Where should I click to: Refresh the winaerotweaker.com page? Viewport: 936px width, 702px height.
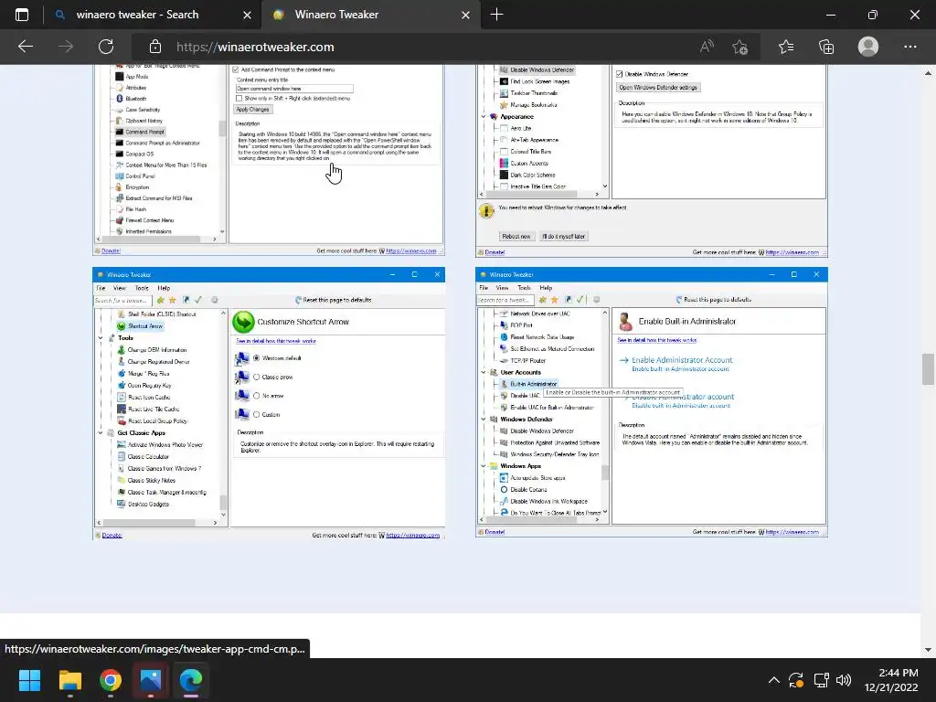(x=106, y=47)
